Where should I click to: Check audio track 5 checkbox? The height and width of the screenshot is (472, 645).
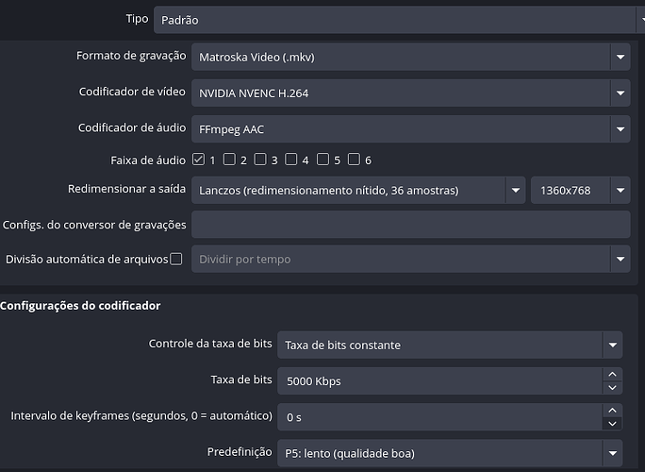point(322,160)
